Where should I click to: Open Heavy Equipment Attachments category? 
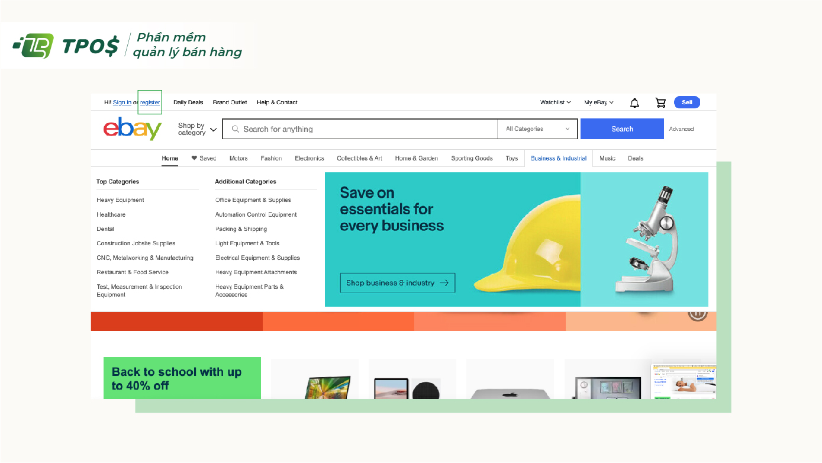[x=256, y=272]
